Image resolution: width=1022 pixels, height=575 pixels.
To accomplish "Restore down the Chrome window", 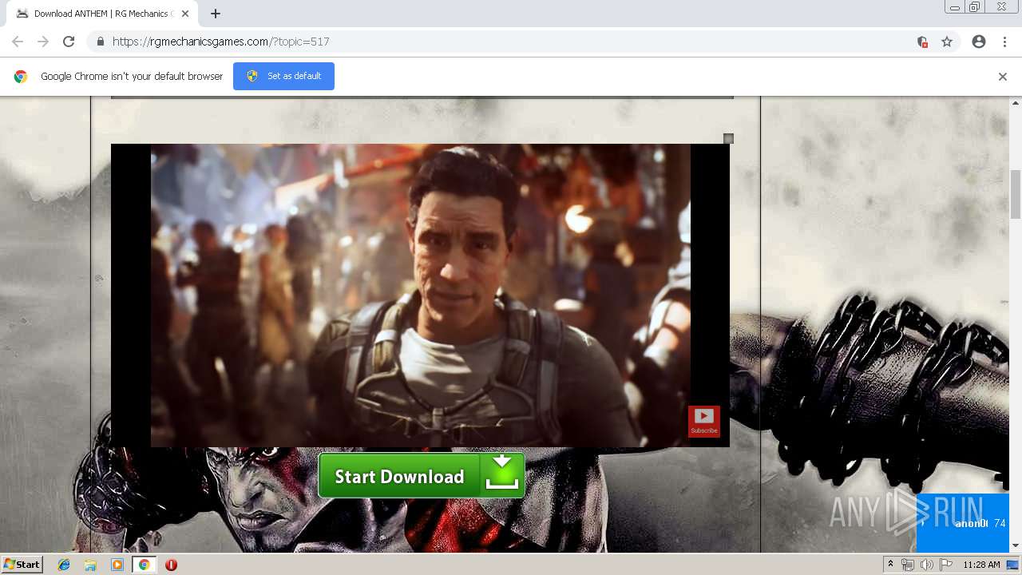I will [x=975, y=7].
